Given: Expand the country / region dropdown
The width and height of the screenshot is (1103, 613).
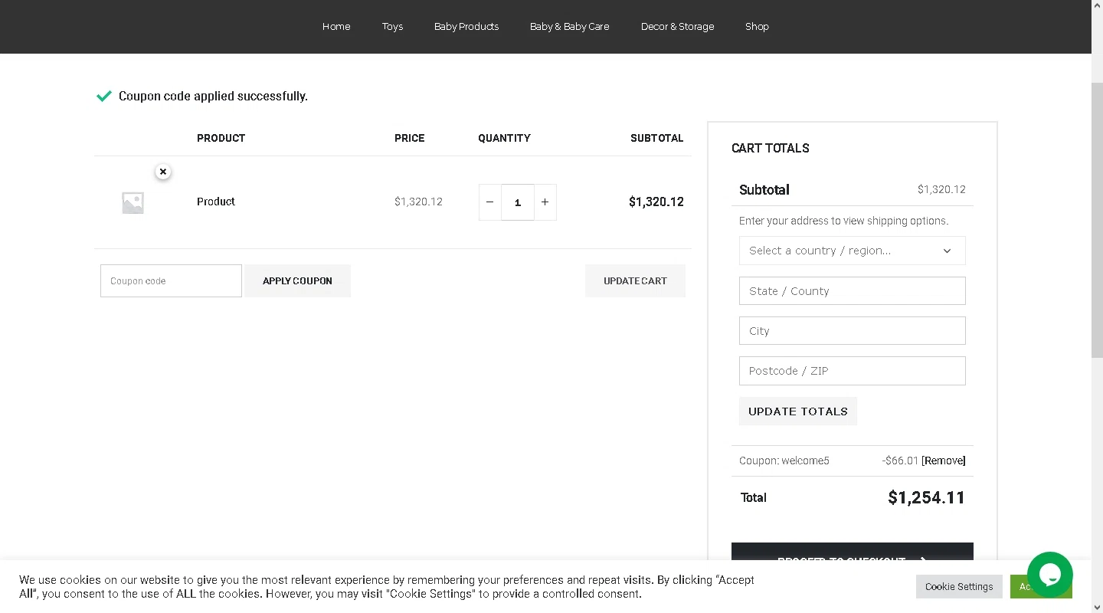Looking at the screenshot, I should [x=852, y=251].
